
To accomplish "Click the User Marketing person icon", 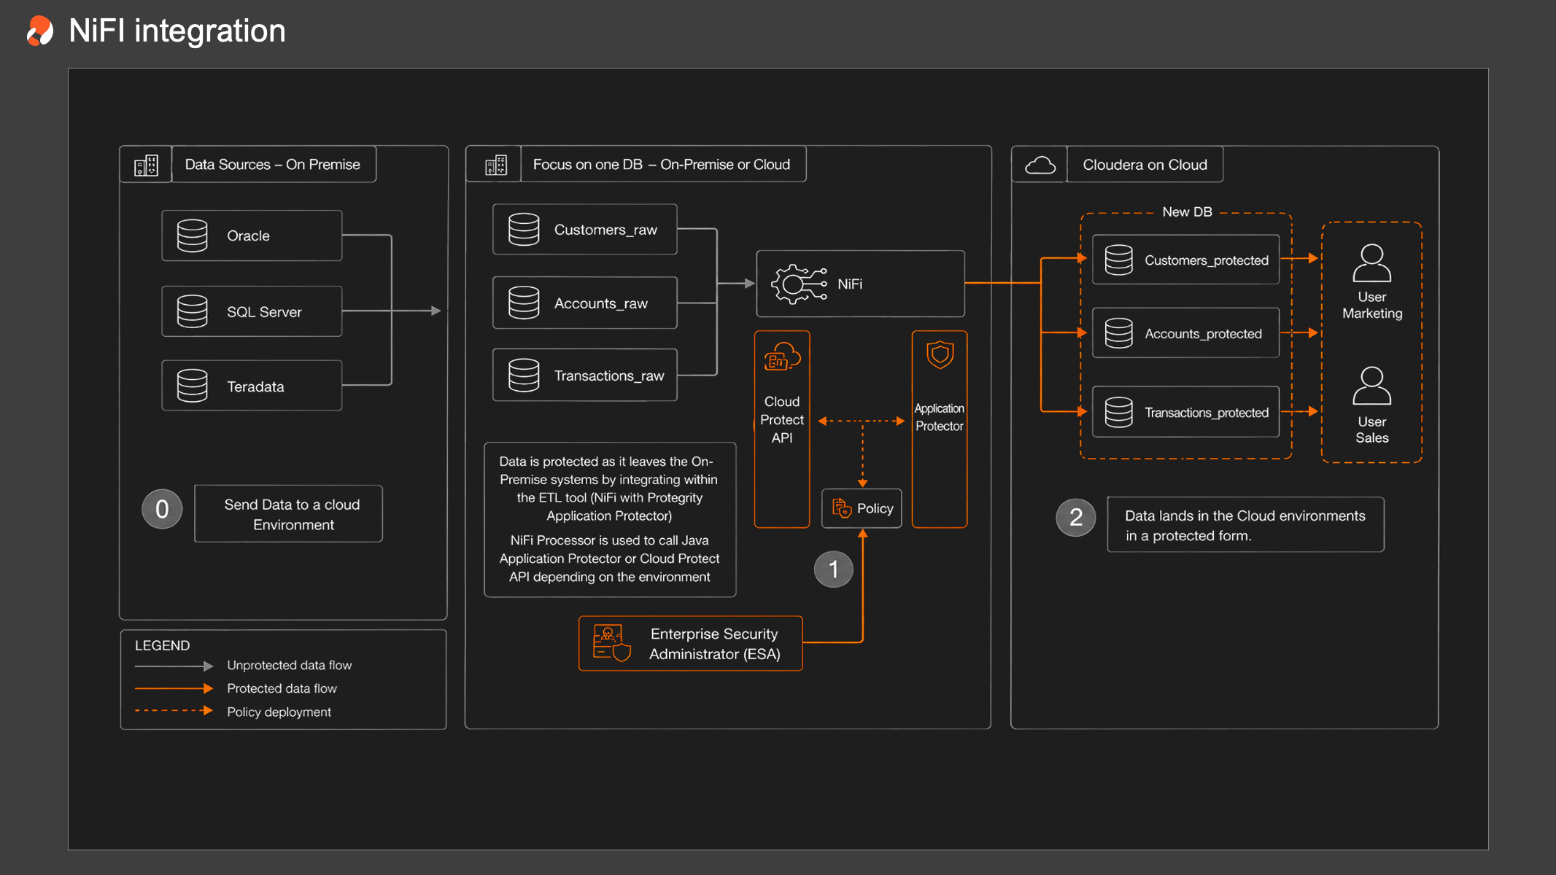I will (1372, 263).
